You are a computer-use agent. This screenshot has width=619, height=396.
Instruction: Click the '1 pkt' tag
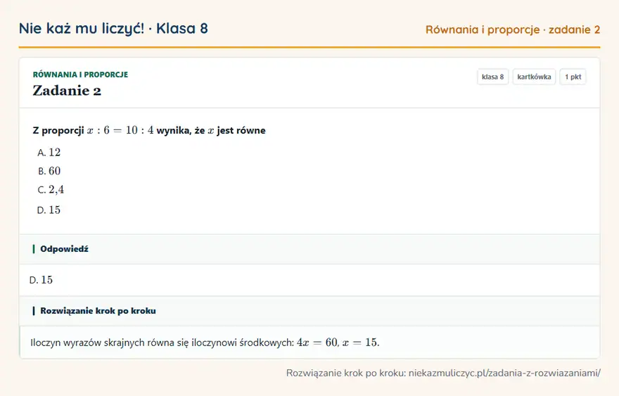[573, 77]
